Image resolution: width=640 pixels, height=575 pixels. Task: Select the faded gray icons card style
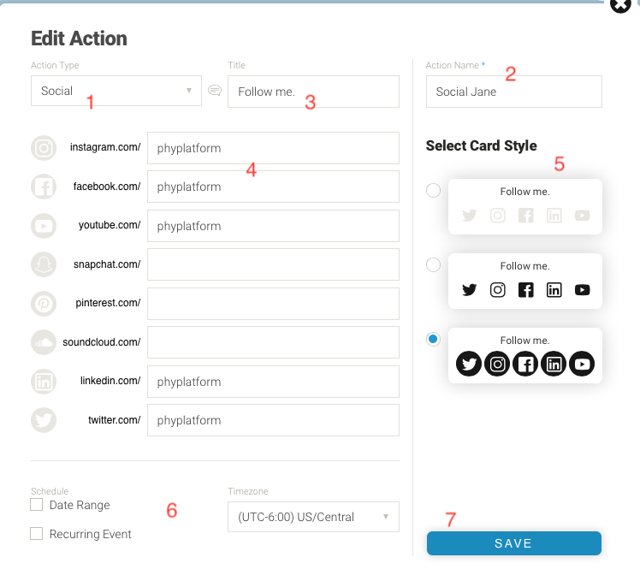tap(433, 191)
